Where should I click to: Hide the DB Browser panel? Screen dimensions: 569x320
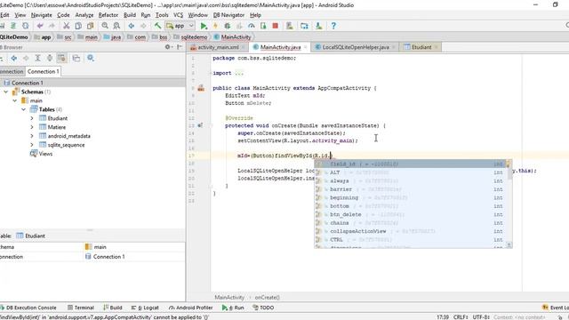(180, 47)
